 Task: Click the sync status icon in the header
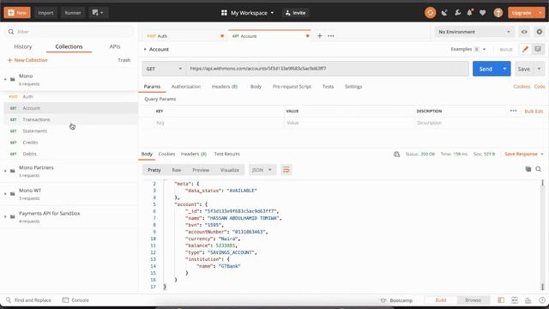pos(430,13)
